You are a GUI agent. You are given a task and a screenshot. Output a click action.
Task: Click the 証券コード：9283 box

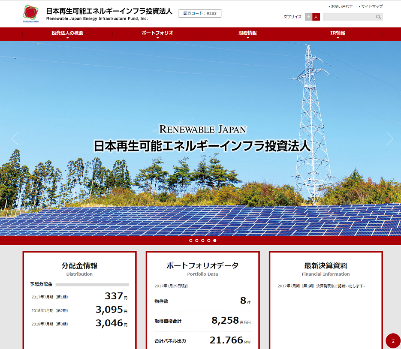[x=200, y=13]
